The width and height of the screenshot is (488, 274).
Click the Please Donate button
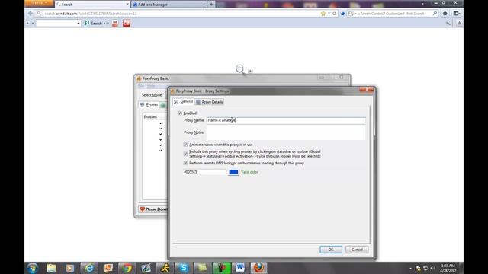(x=153, y=209)
